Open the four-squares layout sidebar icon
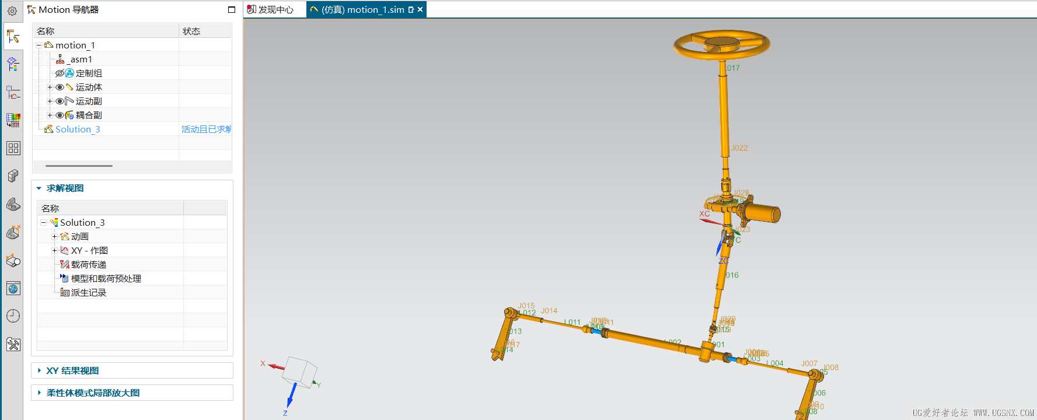 coord(13,148)
